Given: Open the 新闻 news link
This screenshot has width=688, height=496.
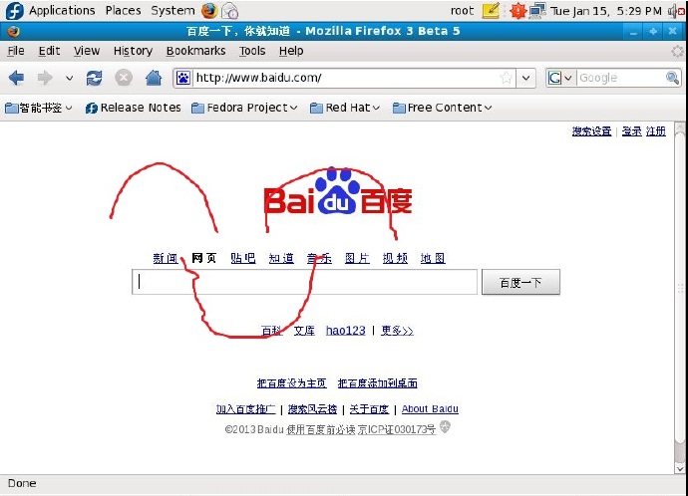Looking at the screenshot, I should tap(166, 258).
